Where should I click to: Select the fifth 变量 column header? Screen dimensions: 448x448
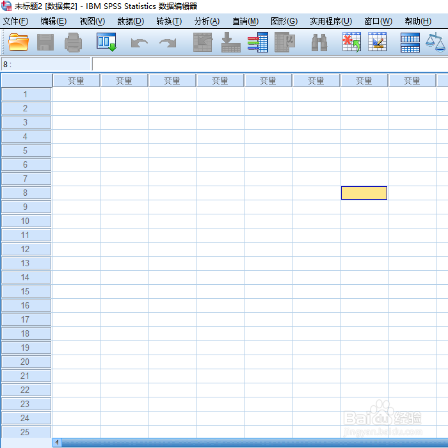[x=268, y=81]
